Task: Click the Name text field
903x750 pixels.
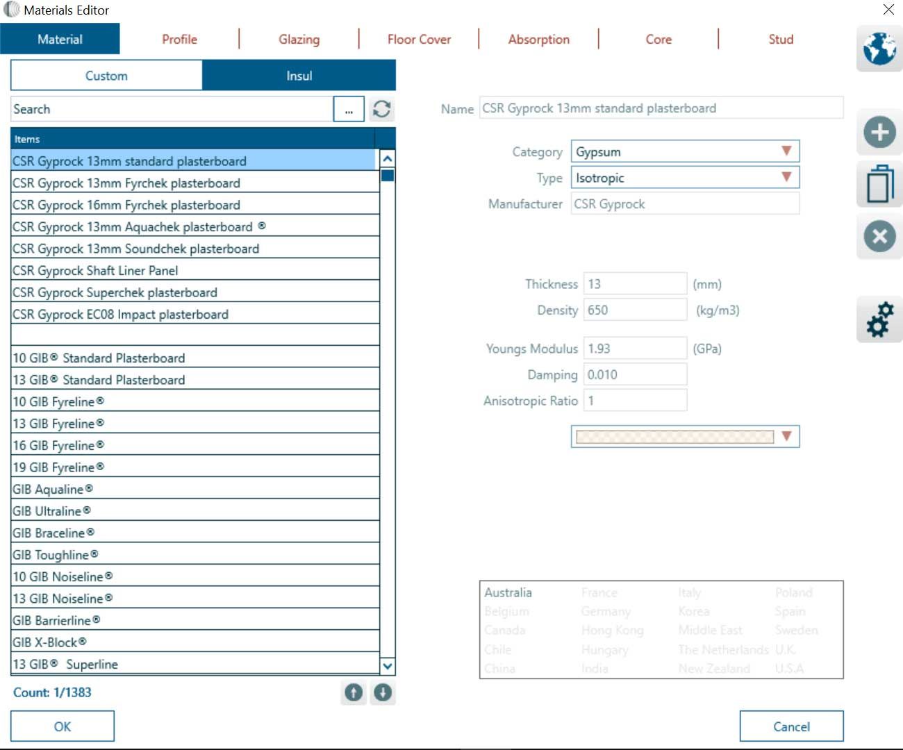Action: [x=661, y=108]
